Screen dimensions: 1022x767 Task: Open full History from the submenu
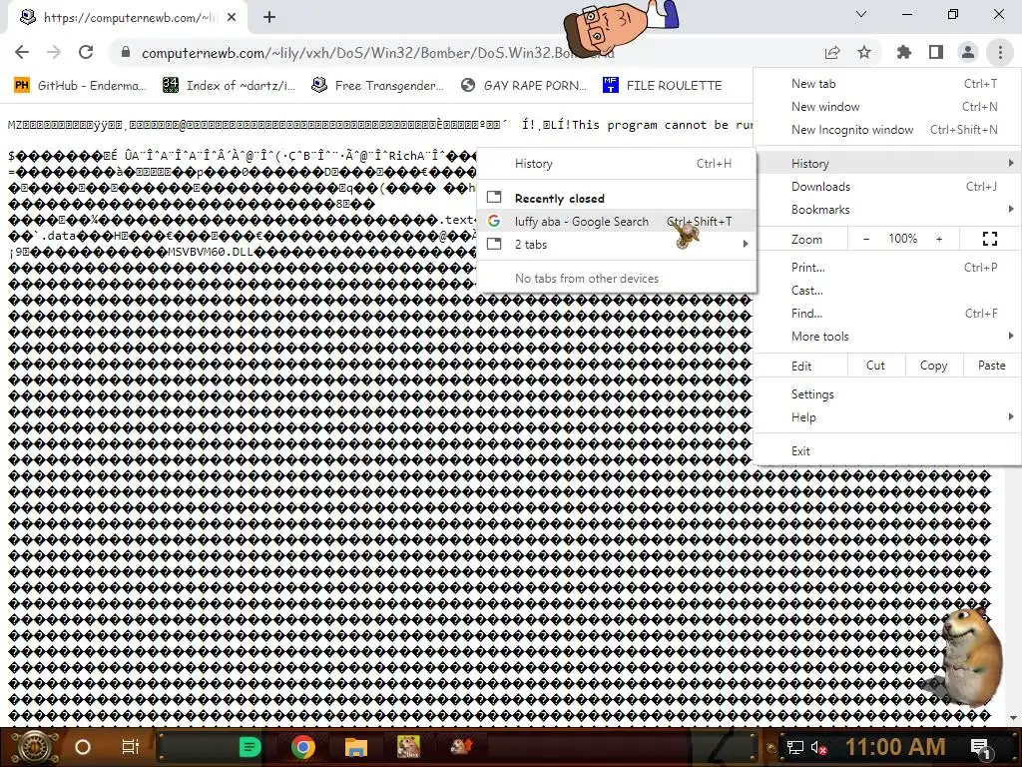(x=617, y=164)
